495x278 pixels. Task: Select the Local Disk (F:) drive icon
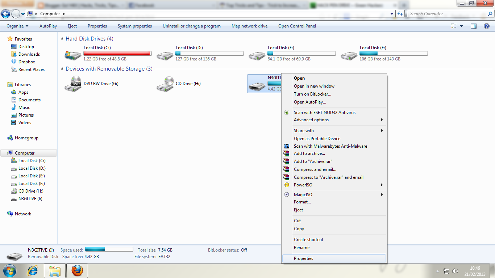349,55
